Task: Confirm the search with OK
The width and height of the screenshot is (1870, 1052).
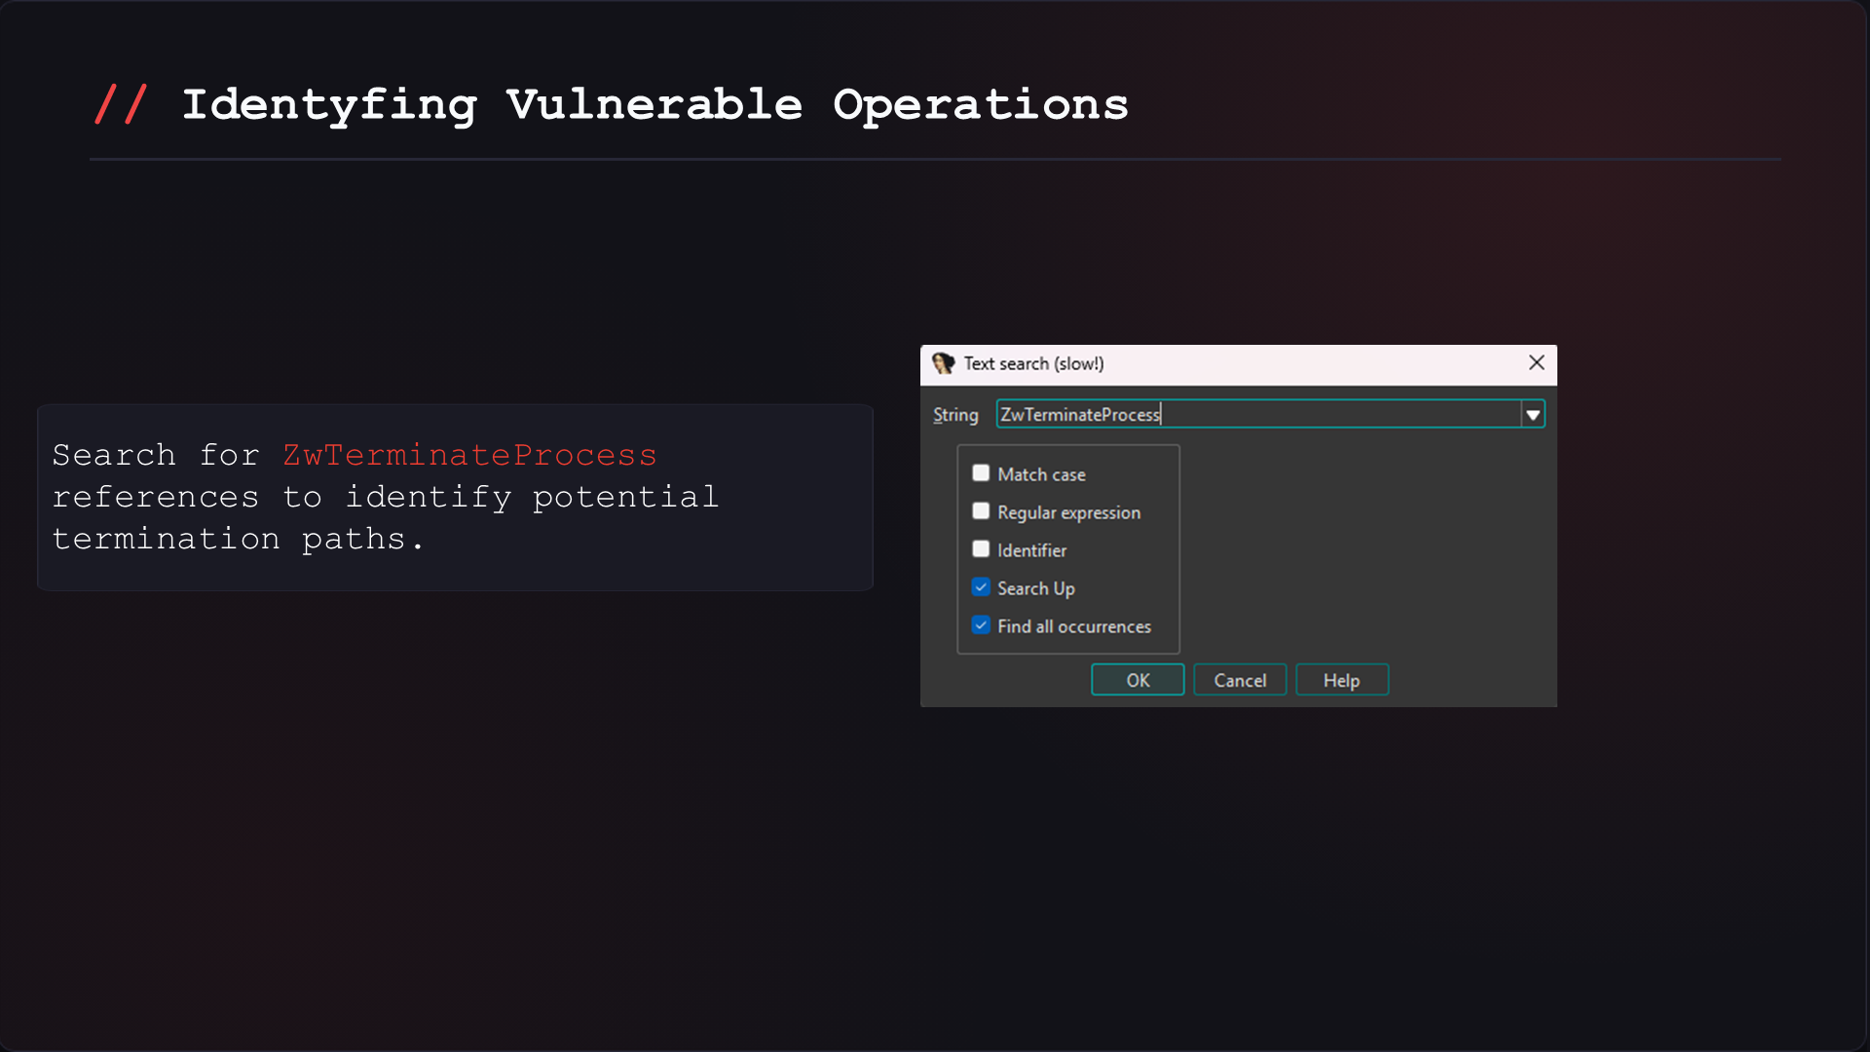Action: (1138, 680)
